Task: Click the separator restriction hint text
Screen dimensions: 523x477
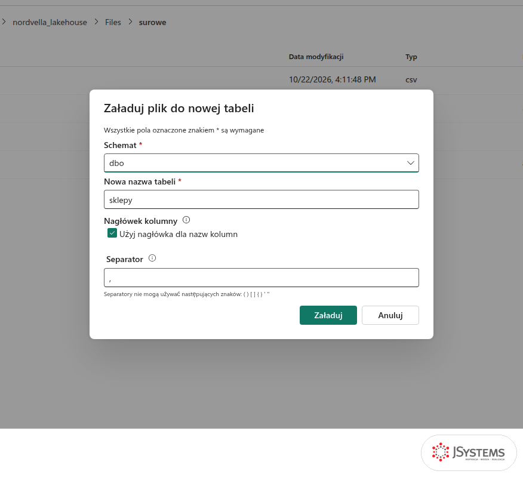Action: 187,294
